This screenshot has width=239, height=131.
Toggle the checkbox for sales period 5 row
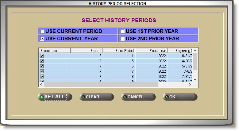42,61
